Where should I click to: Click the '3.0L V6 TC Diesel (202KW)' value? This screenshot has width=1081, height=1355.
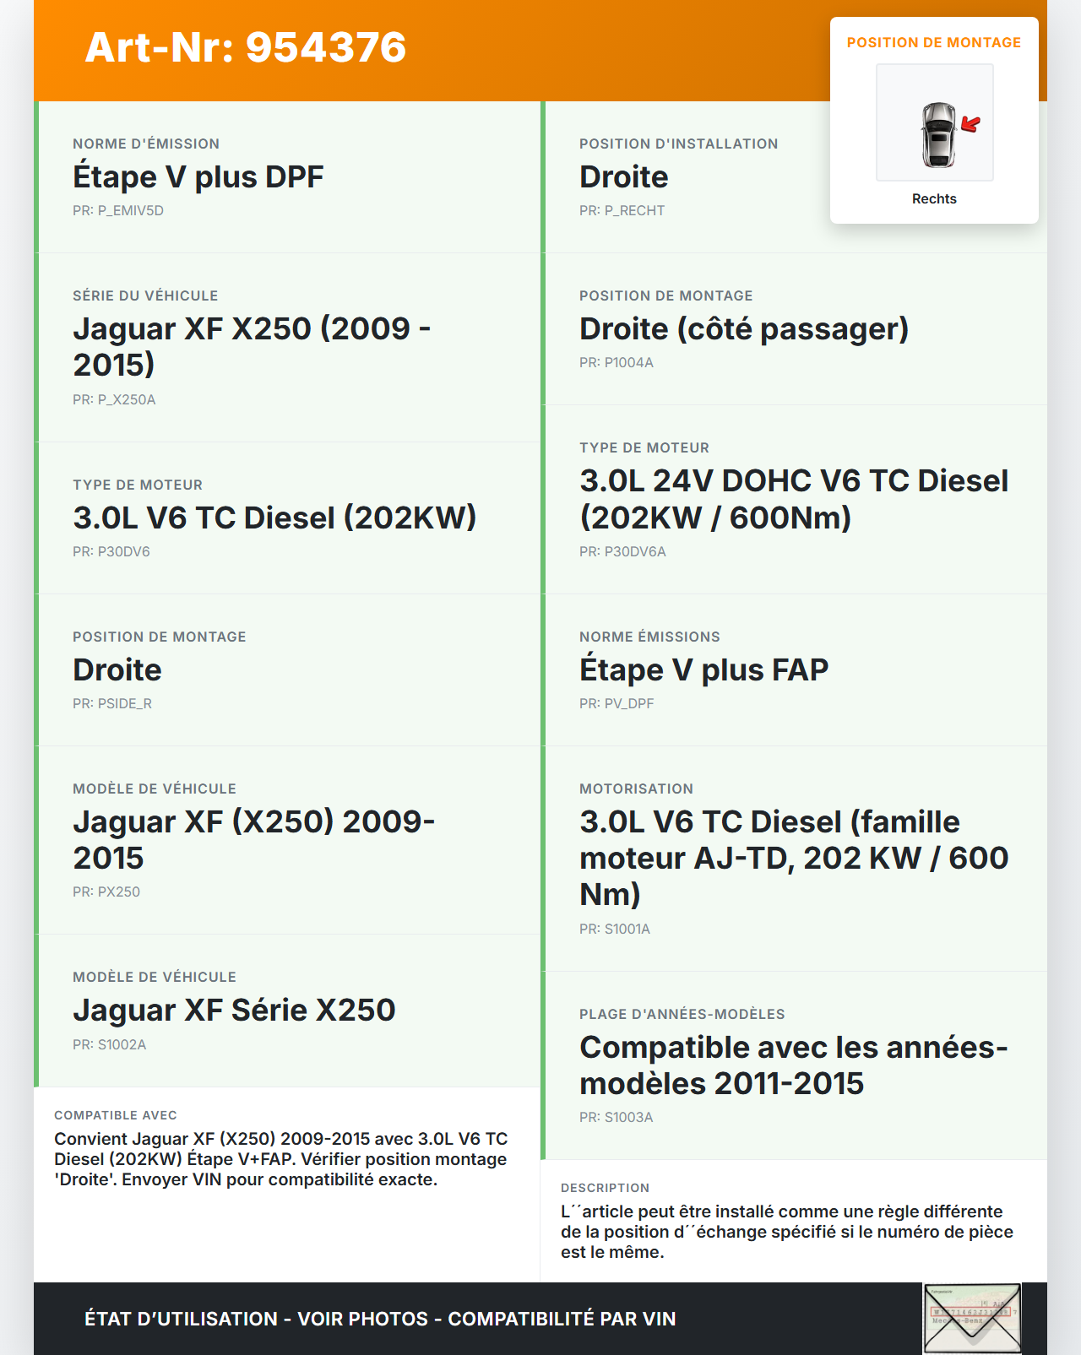pos(274,518)
